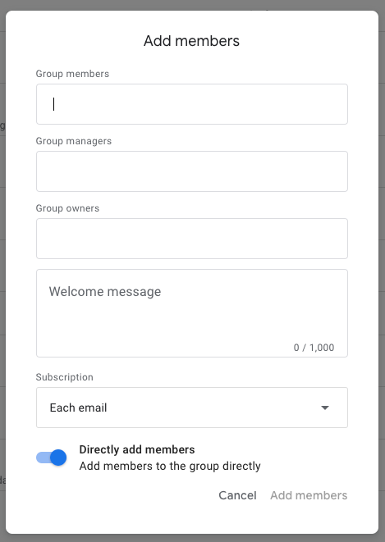Select the Each email text in dropdown
The image size is (385, 542).
pyautogui.click(x=78, y=408)
